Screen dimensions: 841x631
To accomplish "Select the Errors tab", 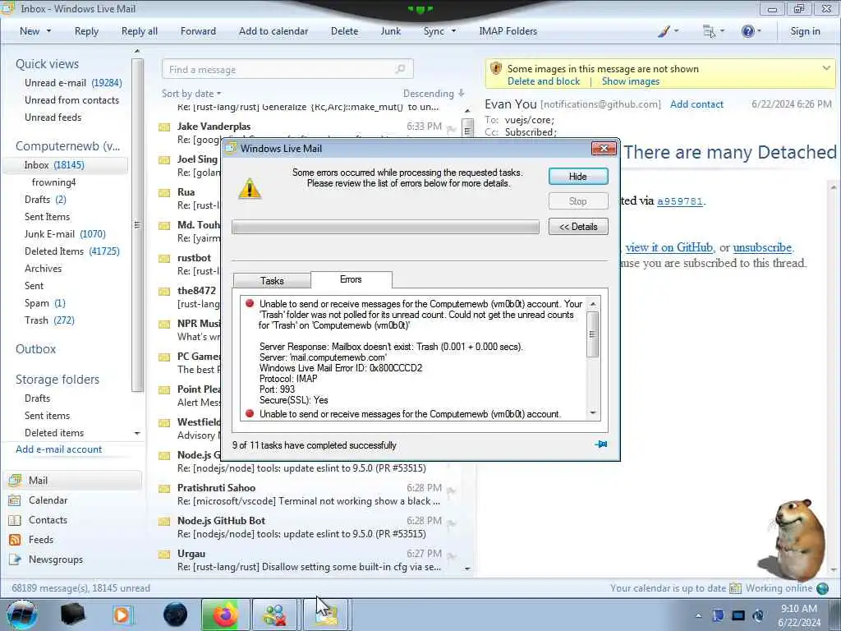I will (351, 279).
